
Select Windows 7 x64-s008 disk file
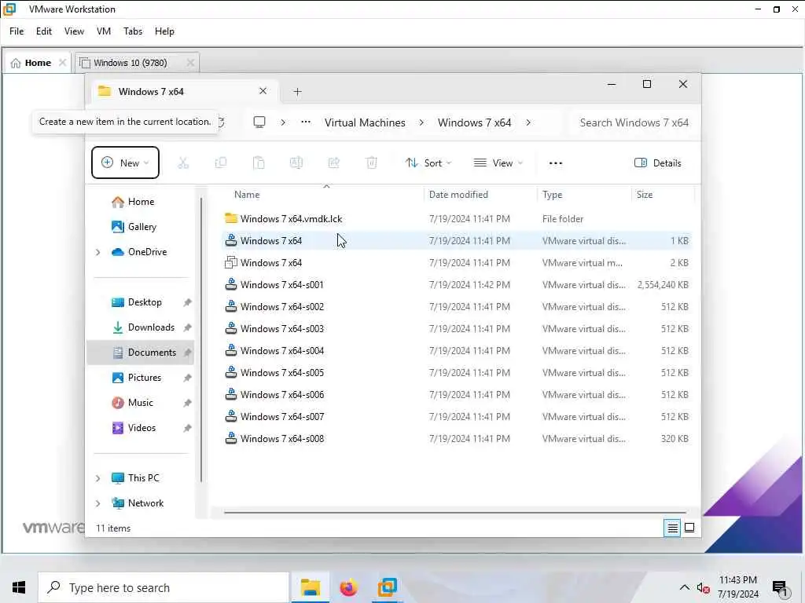click(457, 438)
